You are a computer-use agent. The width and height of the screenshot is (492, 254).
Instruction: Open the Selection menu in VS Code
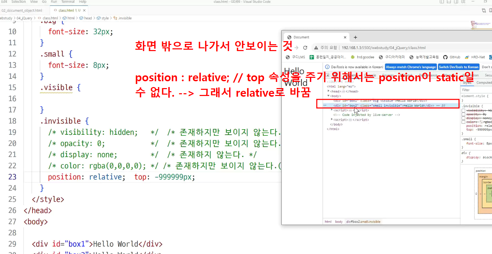[x=19, y=2]
